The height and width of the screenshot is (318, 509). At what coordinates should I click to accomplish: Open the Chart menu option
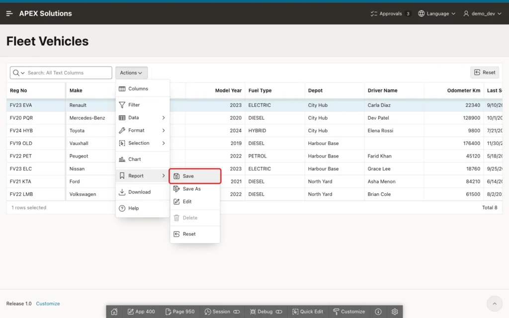pyautogui.click(x=143, y=159)
